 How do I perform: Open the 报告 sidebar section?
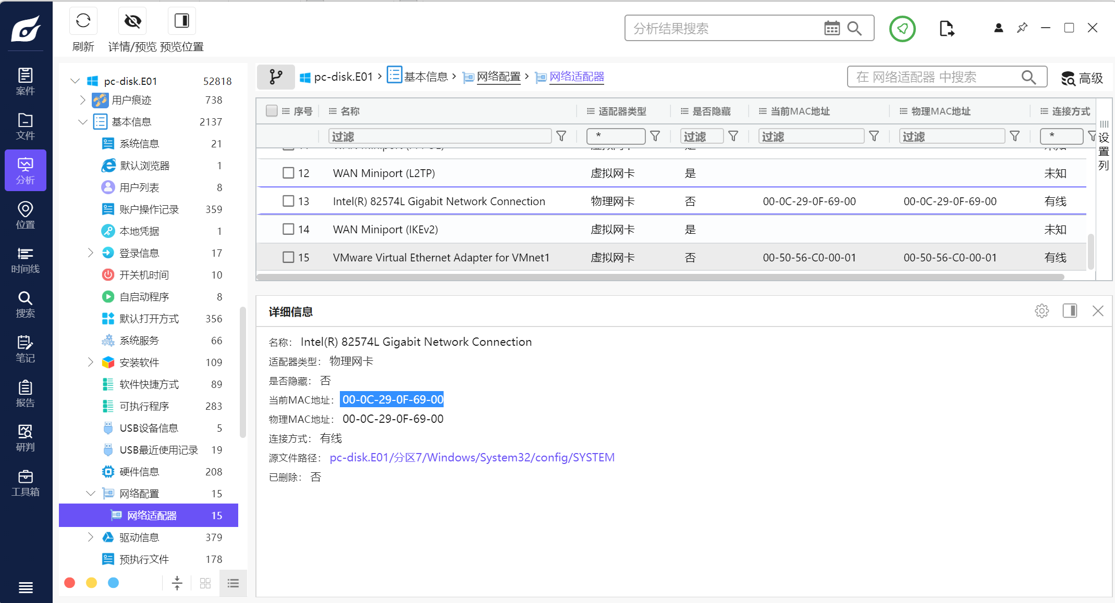[25, 394]
